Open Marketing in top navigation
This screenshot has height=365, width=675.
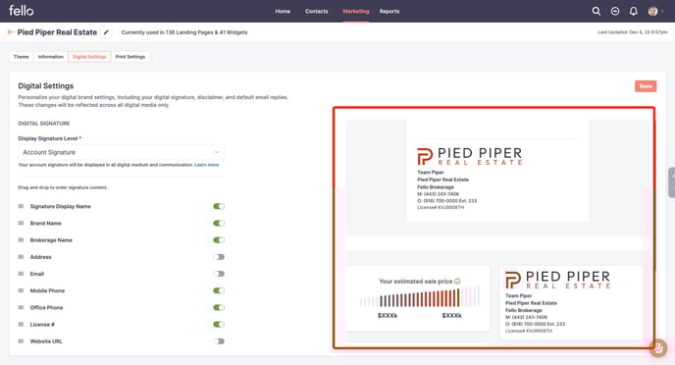click(x=356, y=11)
